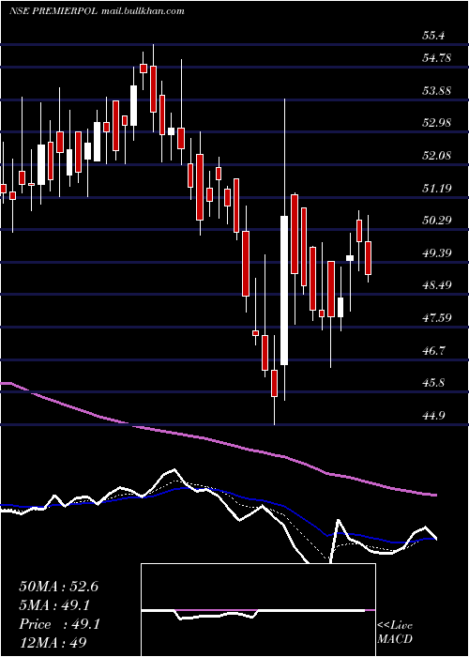Click the 44.9 price level label
Image resolution: width=469 pixels, height=657 pixels.
pyautogui.click(x=433, y=417)
